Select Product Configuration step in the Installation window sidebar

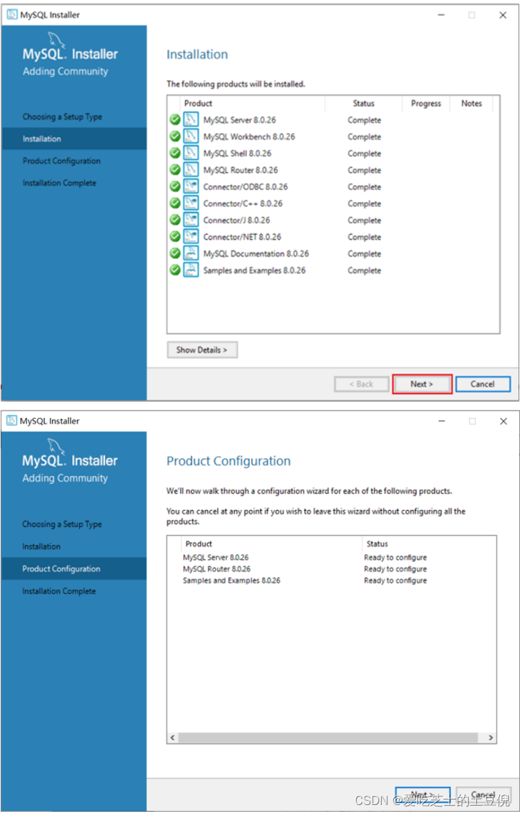[x=61, y=160]
